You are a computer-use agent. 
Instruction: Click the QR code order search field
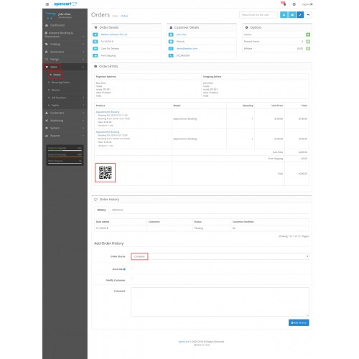(x=258, y=15)
